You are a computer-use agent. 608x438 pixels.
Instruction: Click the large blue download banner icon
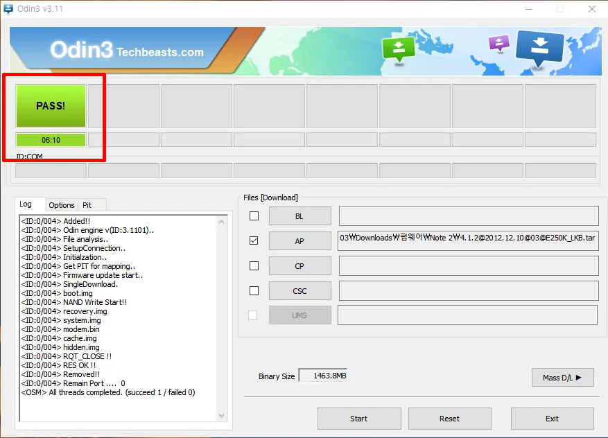point(540,49)
